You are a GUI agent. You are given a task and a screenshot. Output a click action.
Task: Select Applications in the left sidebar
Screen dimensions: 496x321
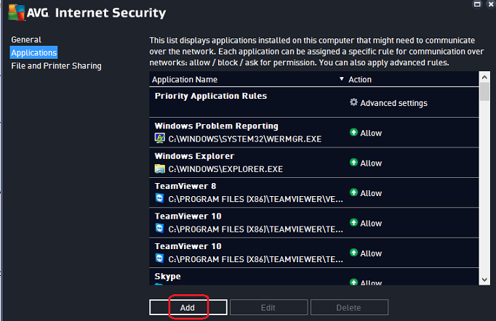click(x=33, y=53)
